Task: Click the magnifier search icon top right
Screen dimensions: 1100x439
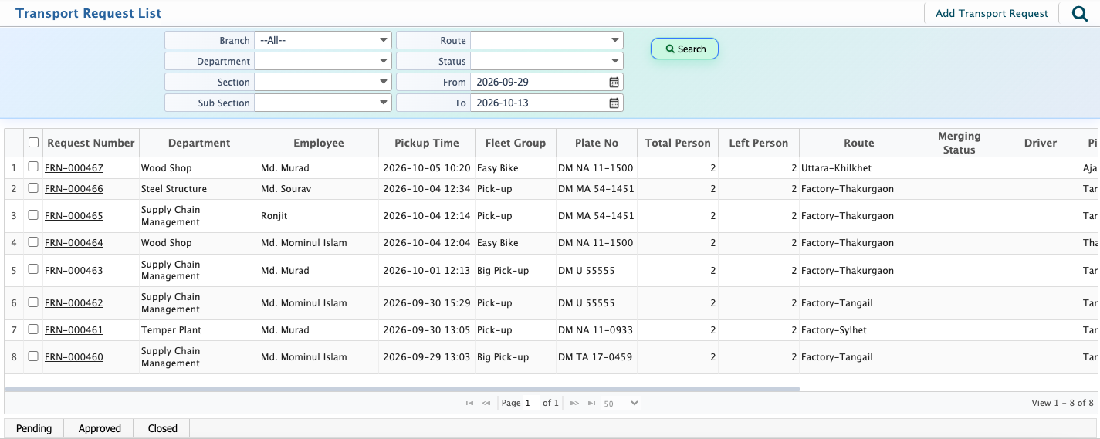Action: (1080, 13)
